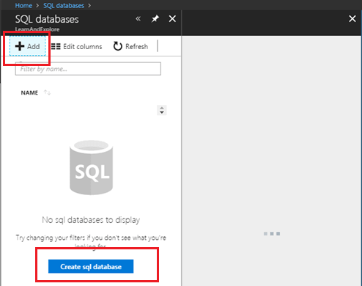362x286 pixels.
Task: Open Edit columns grid icon
Action: [x=56, y=46]
